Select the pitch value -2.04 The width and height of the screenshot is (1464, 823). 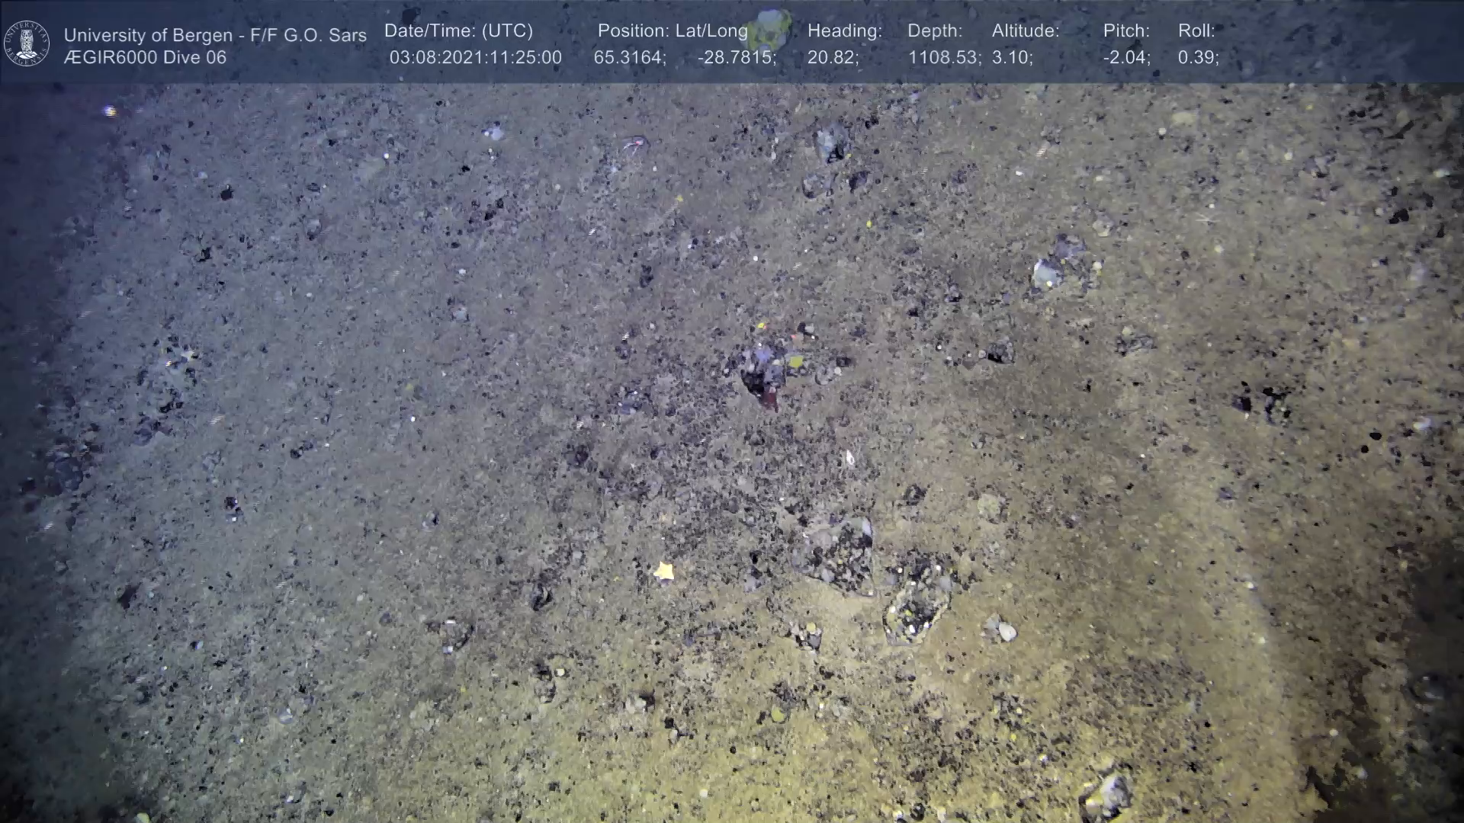click(x=1126, y=58)
